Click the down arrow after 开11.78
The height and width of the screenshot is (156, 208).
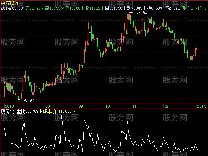click(43, 8)
